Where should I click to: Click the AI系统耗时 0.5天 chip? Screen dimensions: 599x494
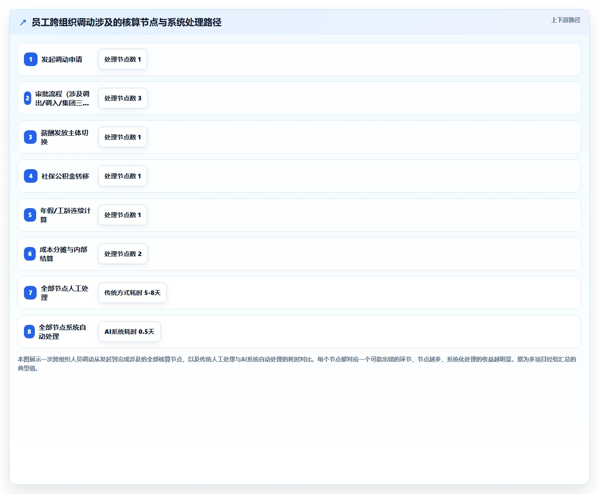pyautogui.click(x=129, y=332)
